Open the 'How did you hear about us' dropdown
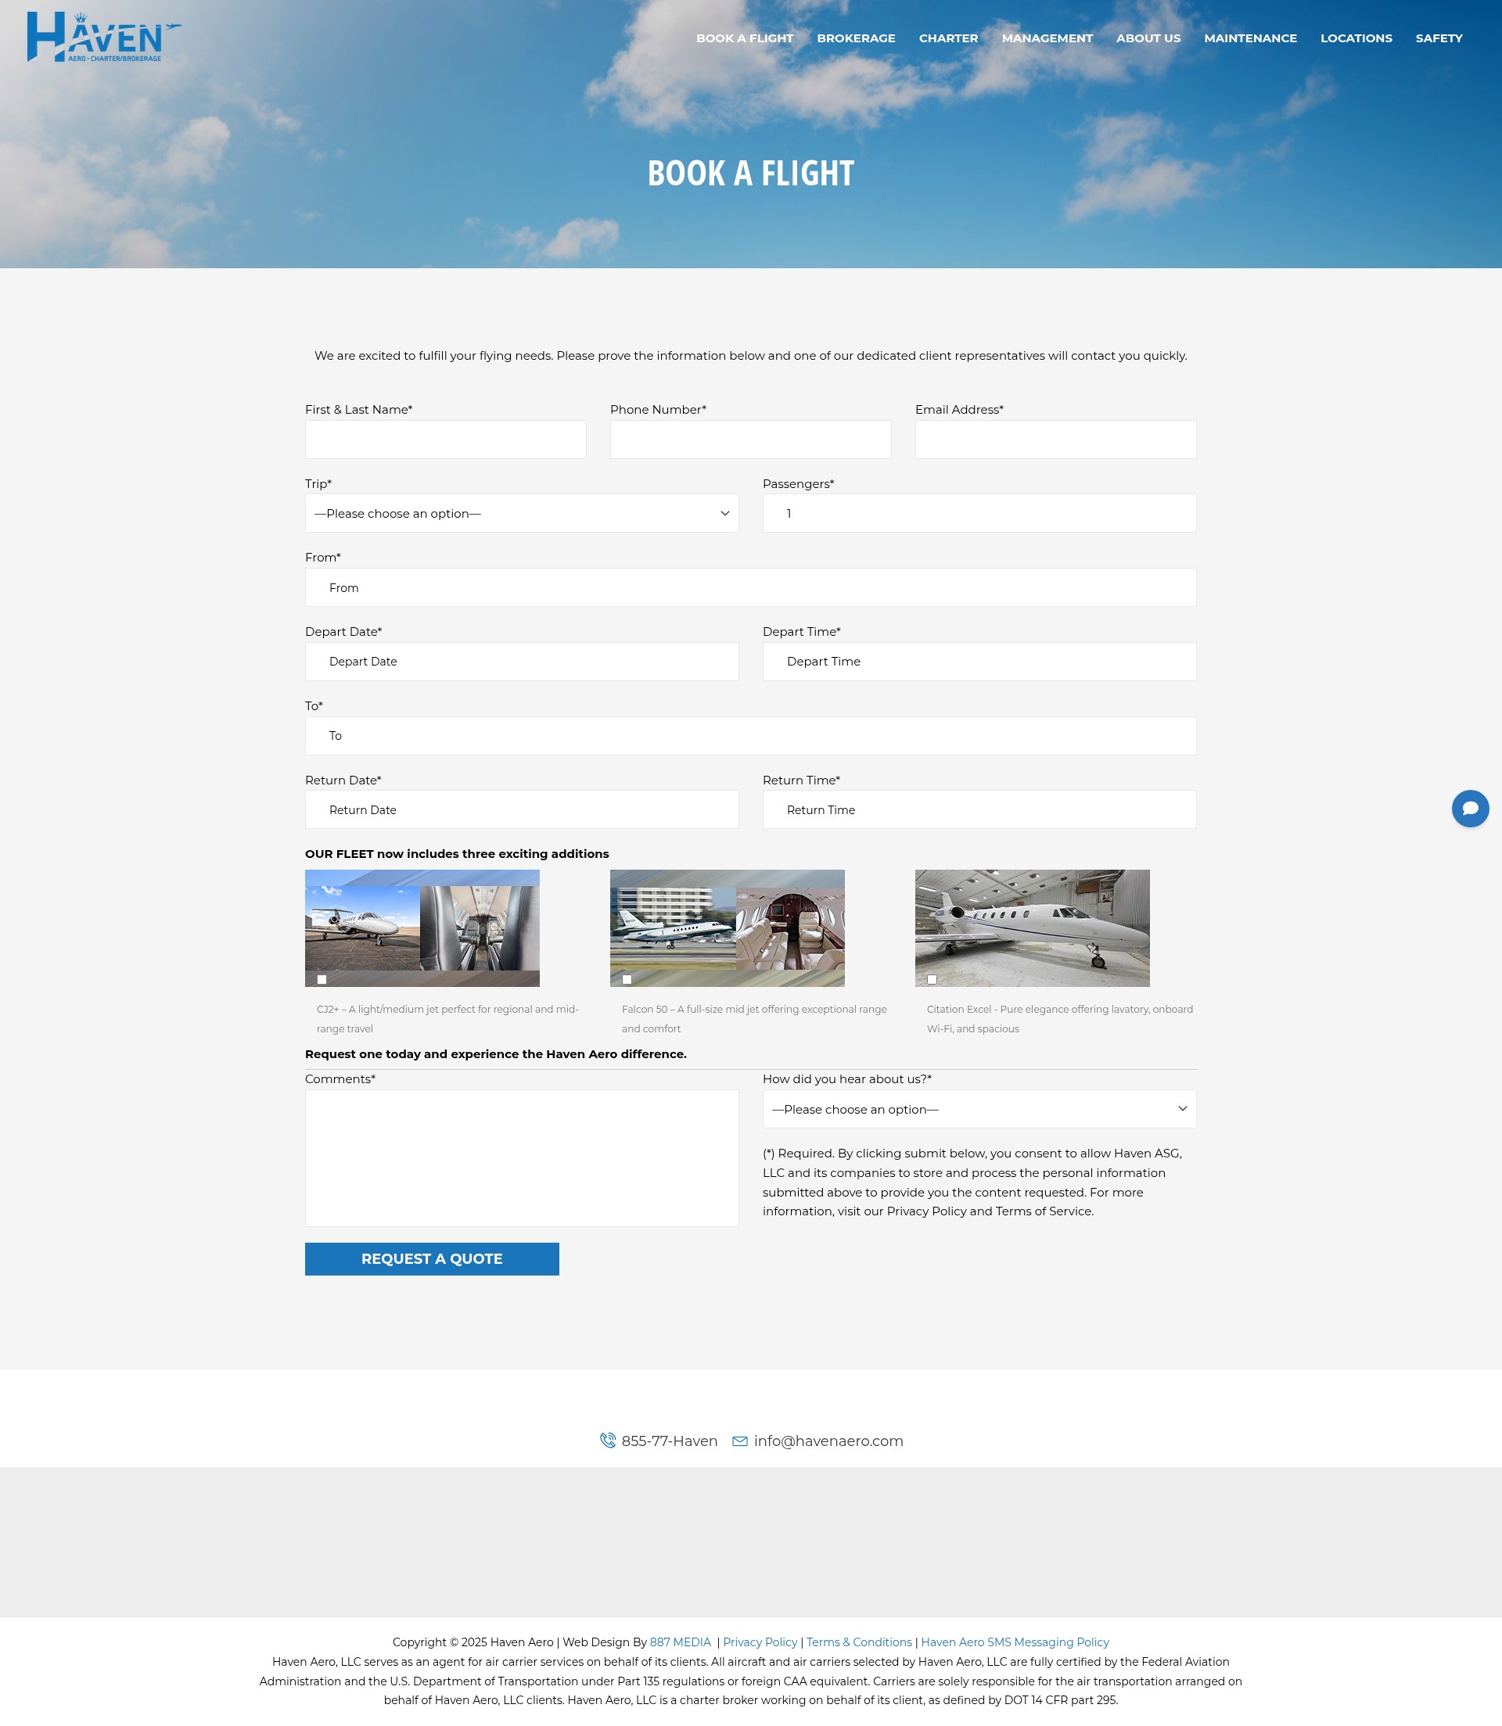Image resolution: width=1502 pixels, height=1726 pixels. (979, 1108)
